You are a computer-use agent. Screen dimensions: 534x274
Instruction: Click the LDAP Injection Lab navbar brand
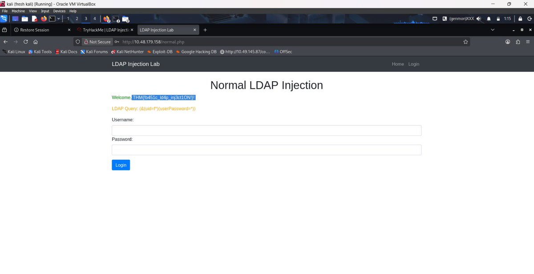(136, 64)
